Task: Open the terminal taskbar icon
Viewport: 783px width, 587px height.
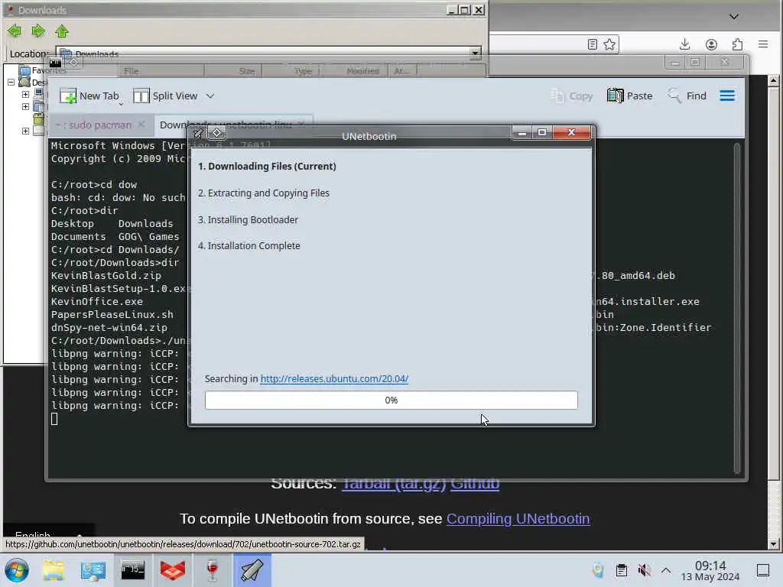Action: [x=133, y=570]
